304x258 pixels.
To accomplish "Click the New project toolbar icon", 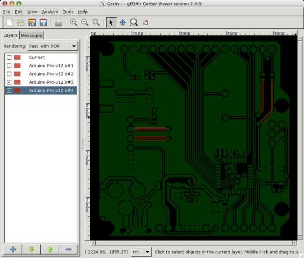I will click(x=9, y=23).
